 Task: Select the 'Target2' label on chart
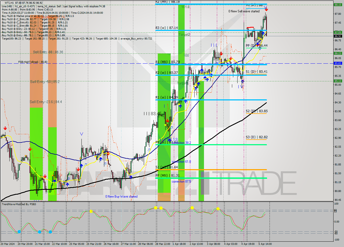point(185,35)
